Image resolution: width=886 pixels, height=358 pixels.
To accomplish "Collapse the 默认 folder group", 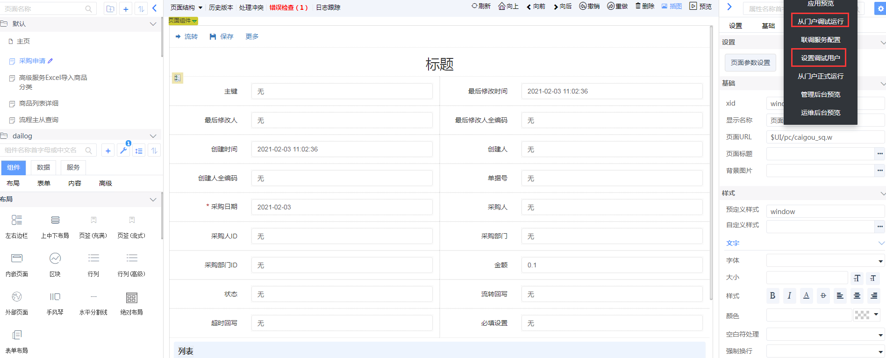I will [153, 24].
